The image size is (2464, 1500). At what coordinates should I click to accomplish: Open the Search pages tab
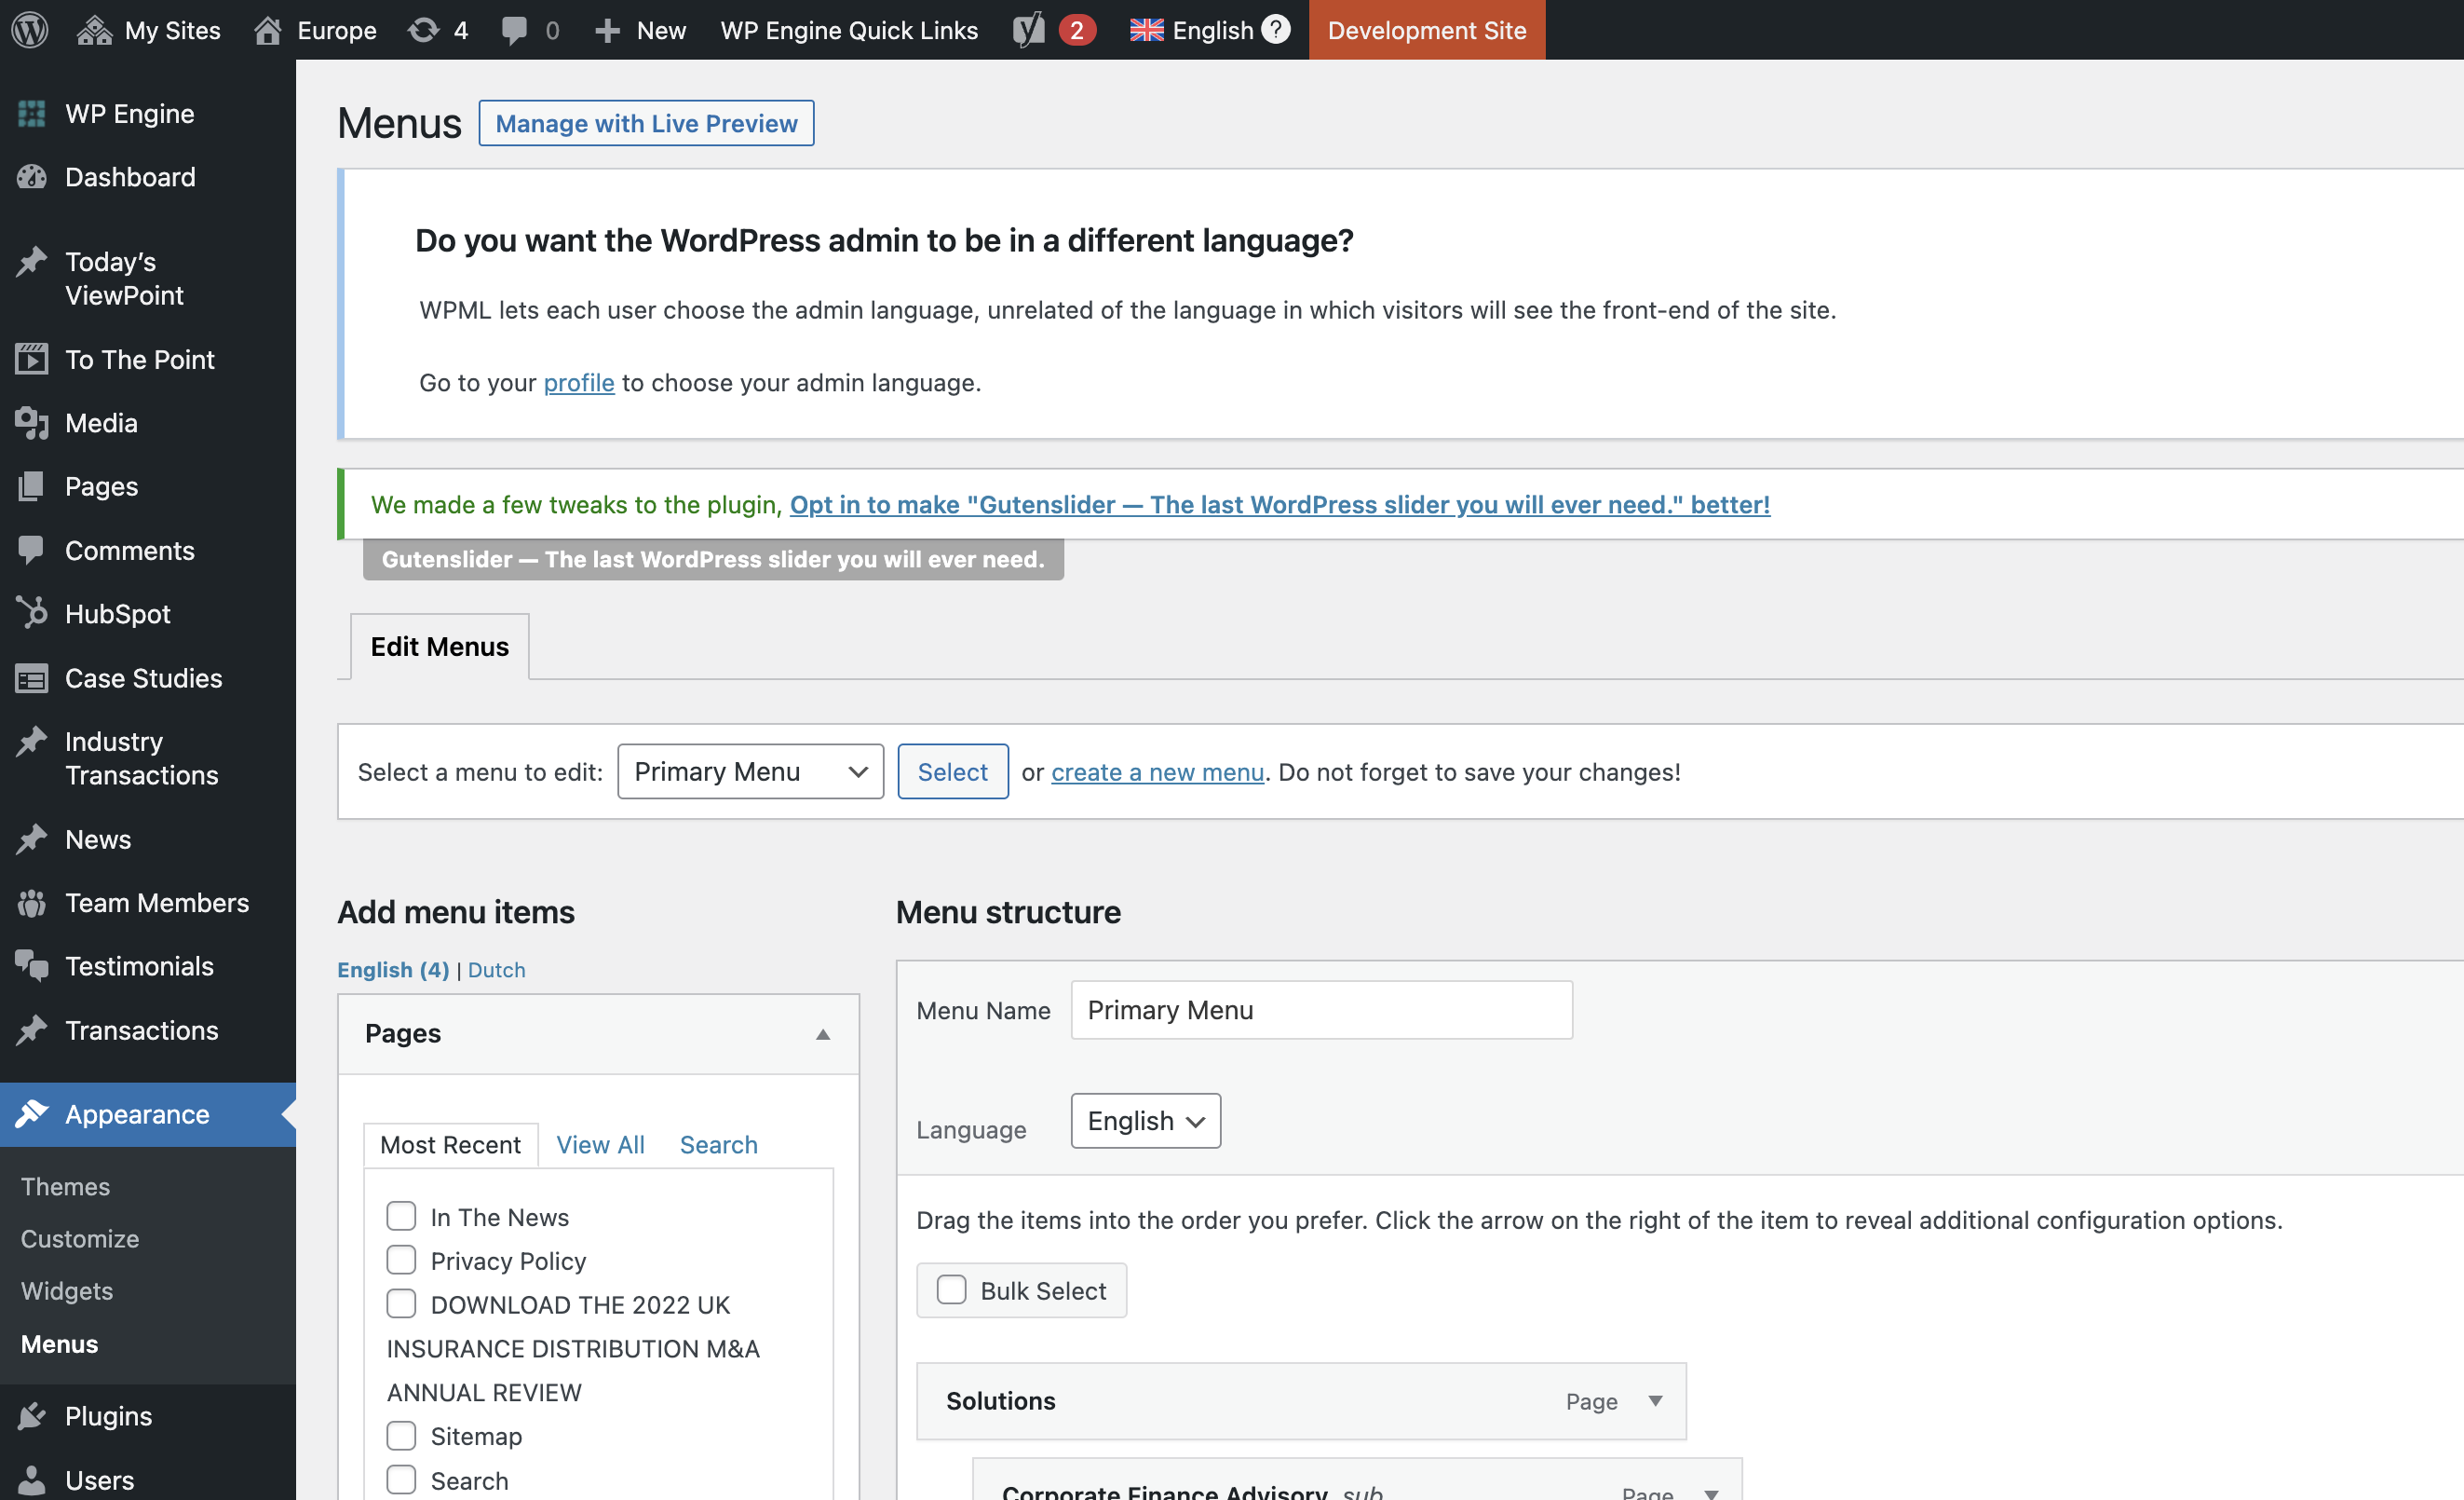point(718,1145)
